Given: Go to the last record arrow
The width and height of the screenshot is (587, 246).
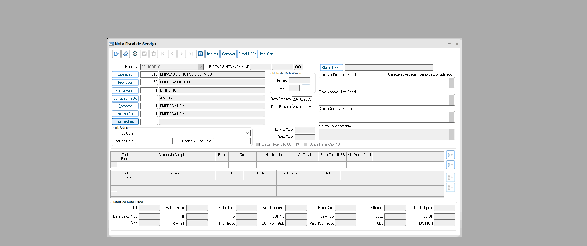Looking at the screenshot, I should [191, 54].
